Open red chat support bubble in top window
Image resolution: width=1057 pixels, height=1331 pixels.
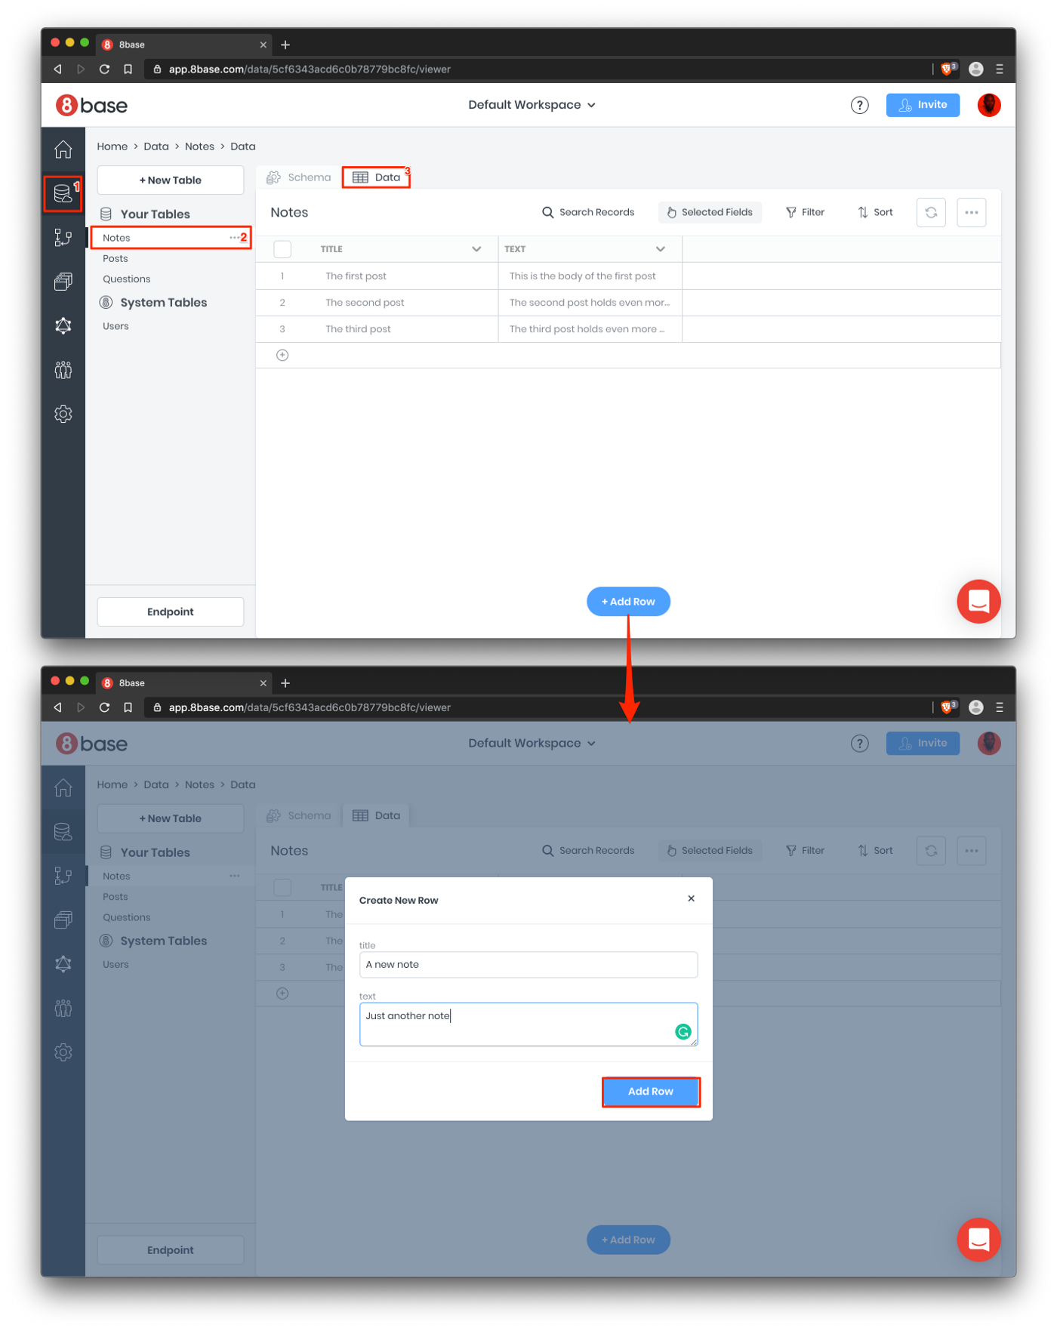pyautogui.click(x=978, y=601)
